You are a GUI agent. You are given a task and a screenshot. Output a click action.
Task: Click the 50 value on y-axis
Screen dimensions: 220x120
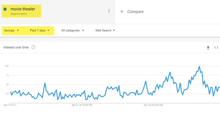[7, 84]
